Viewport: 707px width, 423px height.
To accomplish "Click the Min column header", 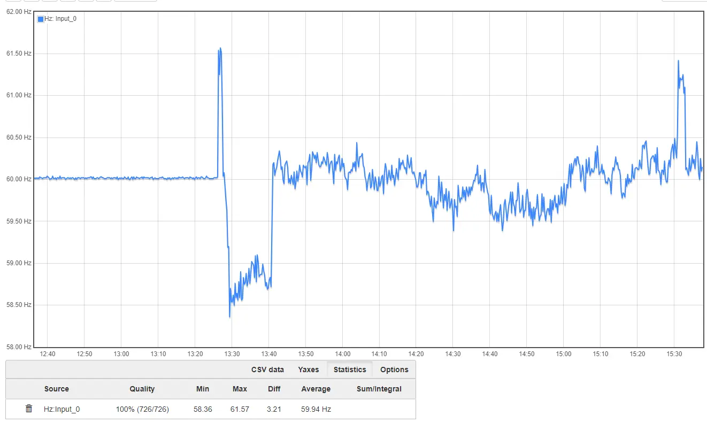I will [203, 389].
